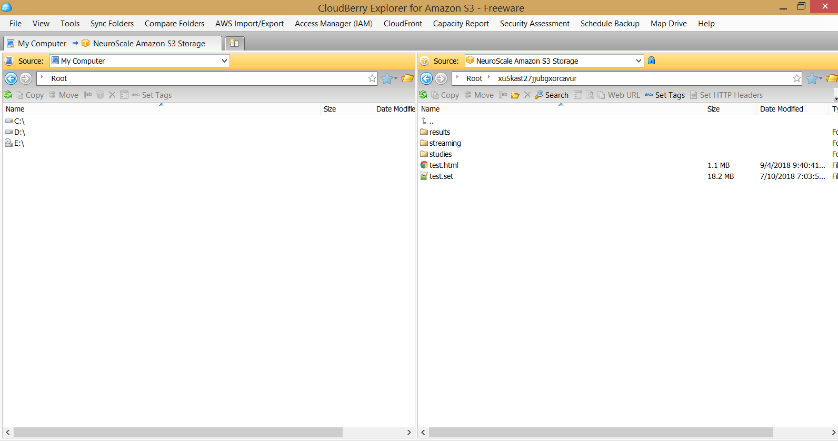
Task: Expand the Root breadcrumb arrow in S3 path
Action: tap(457, 77)
